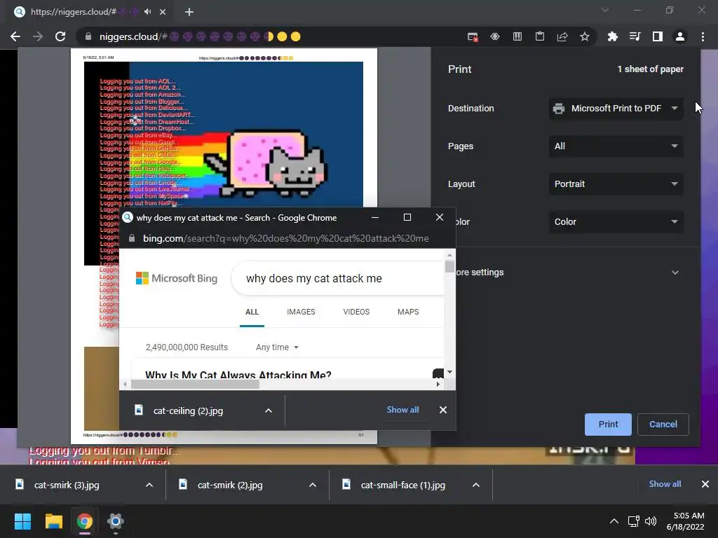Switch to the MAPS tab on Bing

[408, 312]
